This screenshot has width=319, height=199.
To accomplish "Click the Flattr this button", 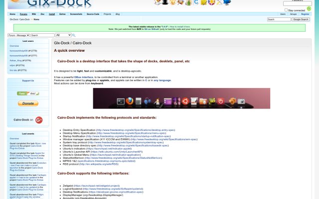I will coord(28,94).
